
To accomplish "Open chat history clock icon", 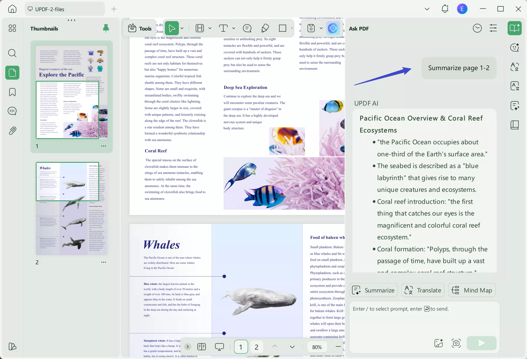I will (477, 28).
